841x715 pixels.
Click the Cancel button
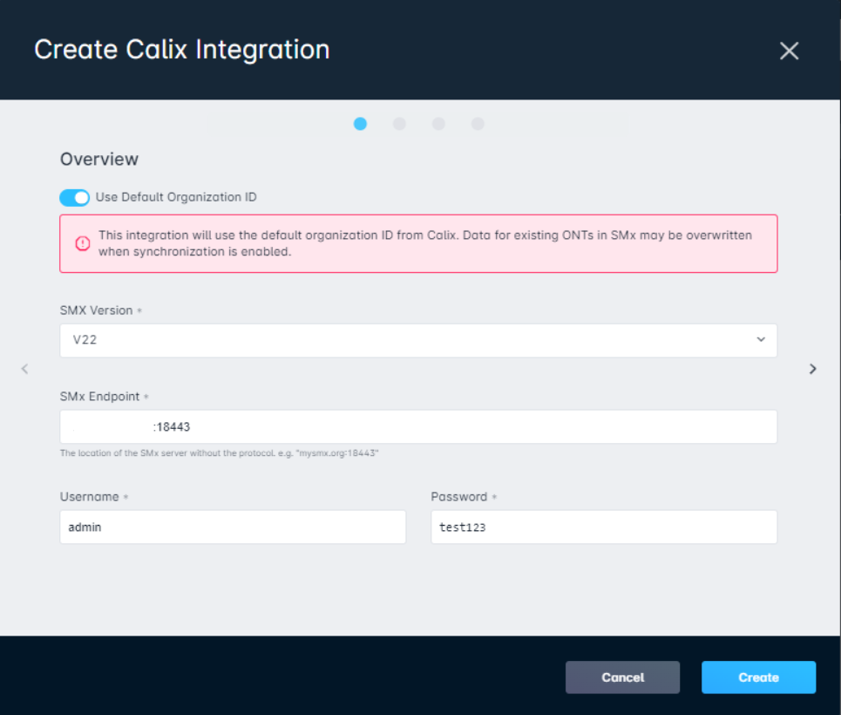pos(622,678)
